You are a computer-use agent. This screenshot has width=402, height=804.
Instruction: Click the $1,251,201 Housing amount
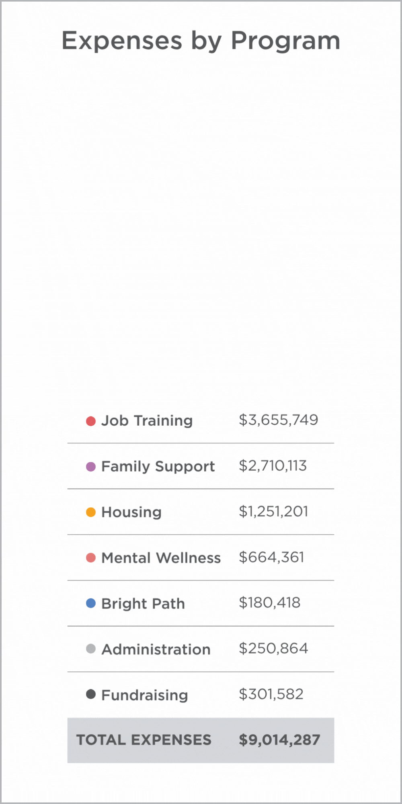(273, 511)
